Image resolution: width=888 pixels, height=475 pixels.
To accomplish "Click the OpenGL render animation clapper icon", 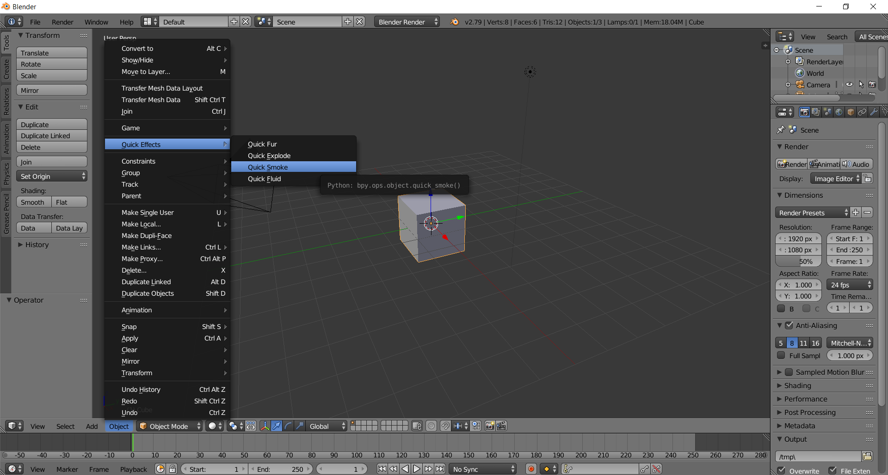I will click(x=501, y=426).
